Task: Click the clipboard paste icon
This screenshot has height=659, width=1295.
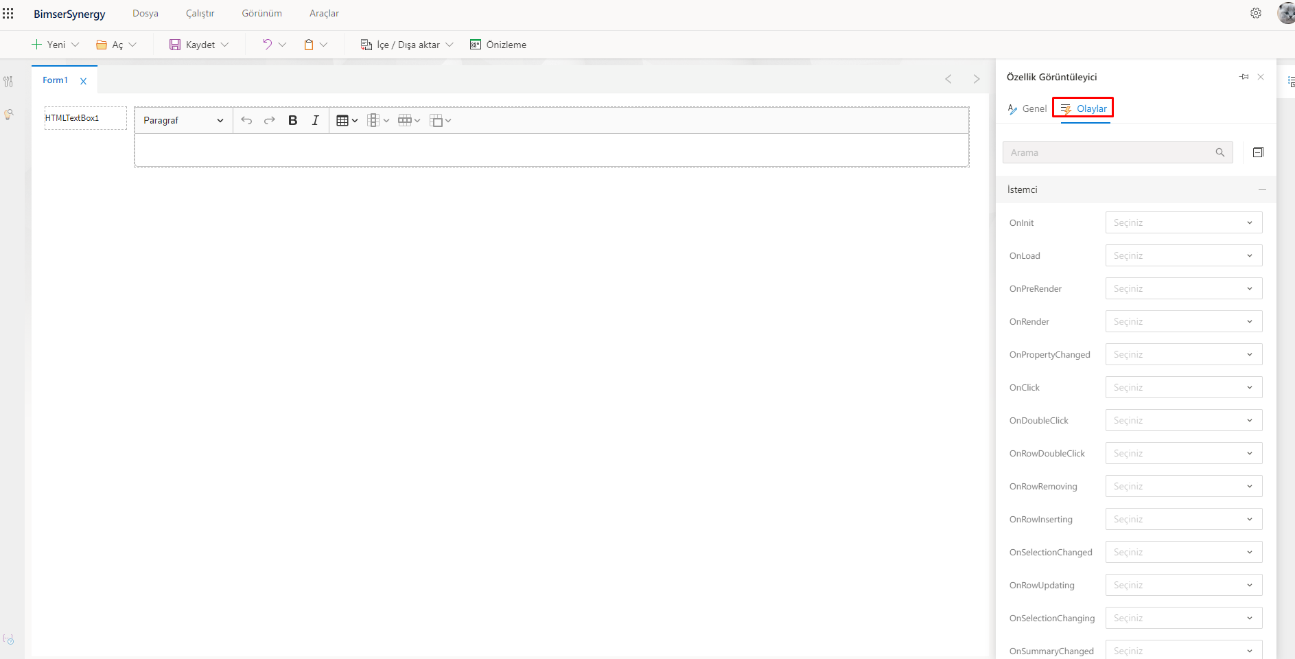Action: point(309,45)
